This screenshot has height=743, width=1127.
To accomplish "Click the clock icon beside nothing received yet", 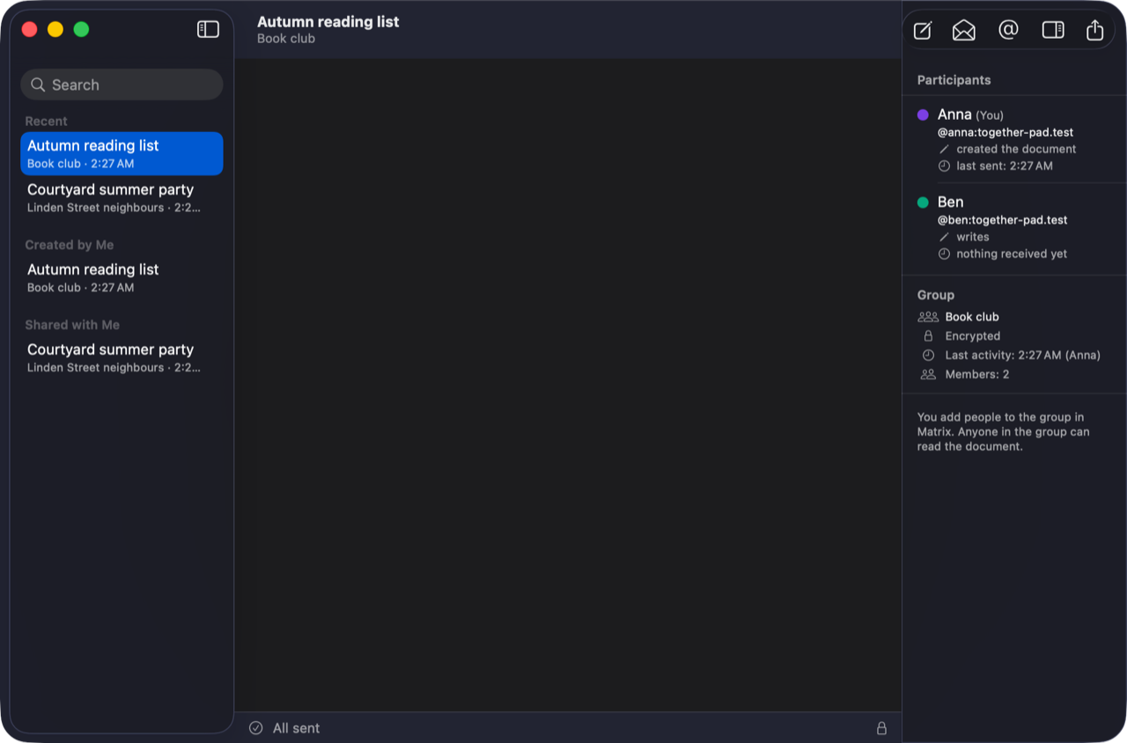I will (944, 254).
